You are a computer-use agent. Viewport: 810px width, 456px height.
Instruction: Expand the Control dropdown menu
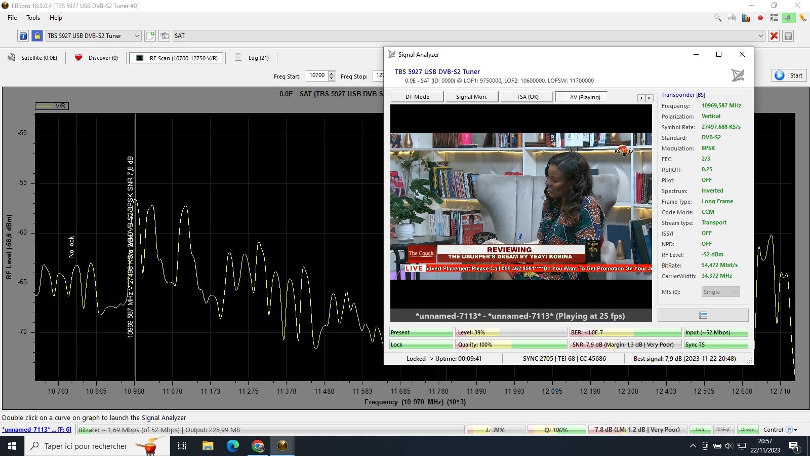[795, 430]
